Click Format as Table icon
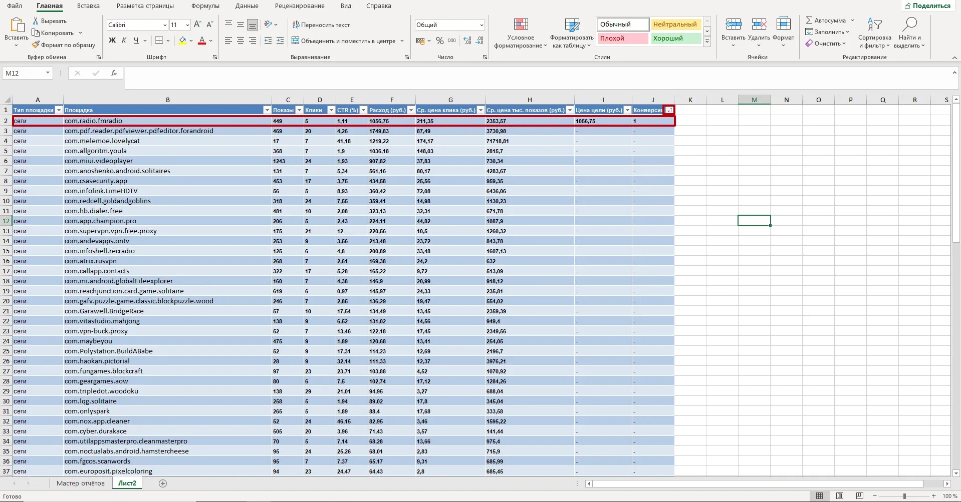 point(572,25)
